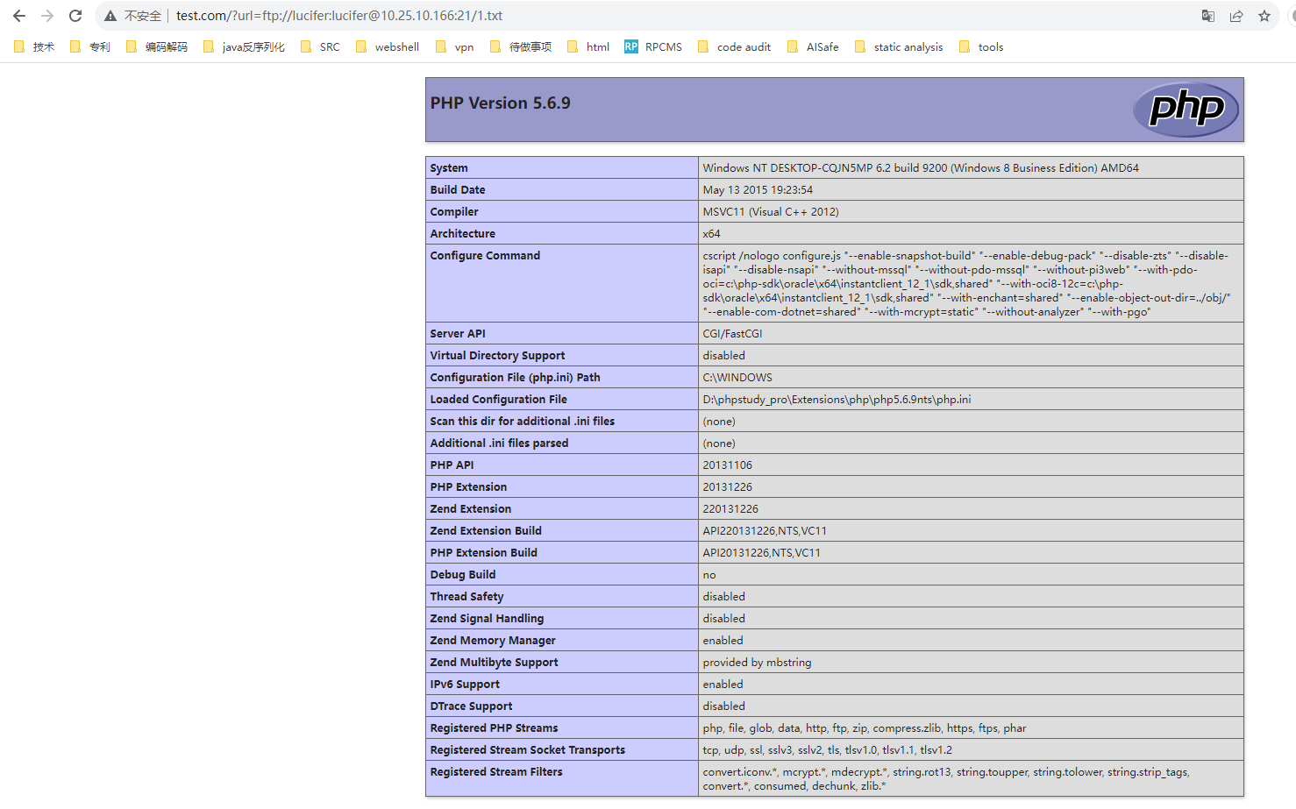Click the Loaded Configuration File label
The width and height of the screenshot is (1296, 809).
(498, 400)
